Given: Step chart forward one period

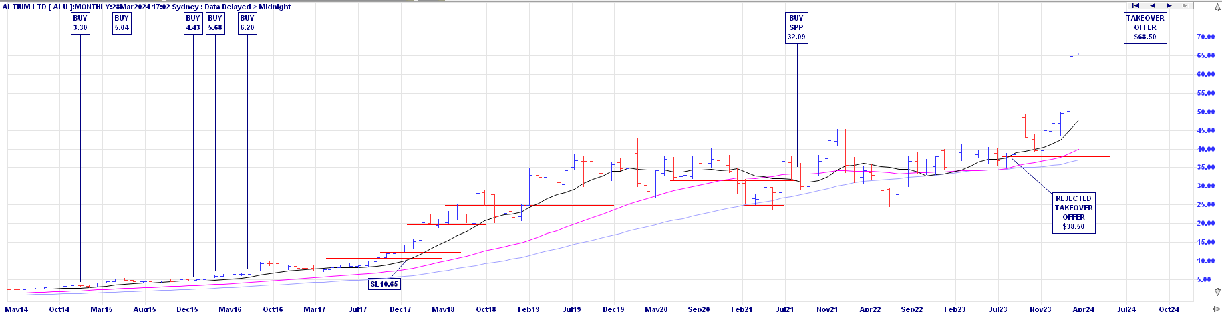Looking at the screenshot, I should [x=1169, y=5].
